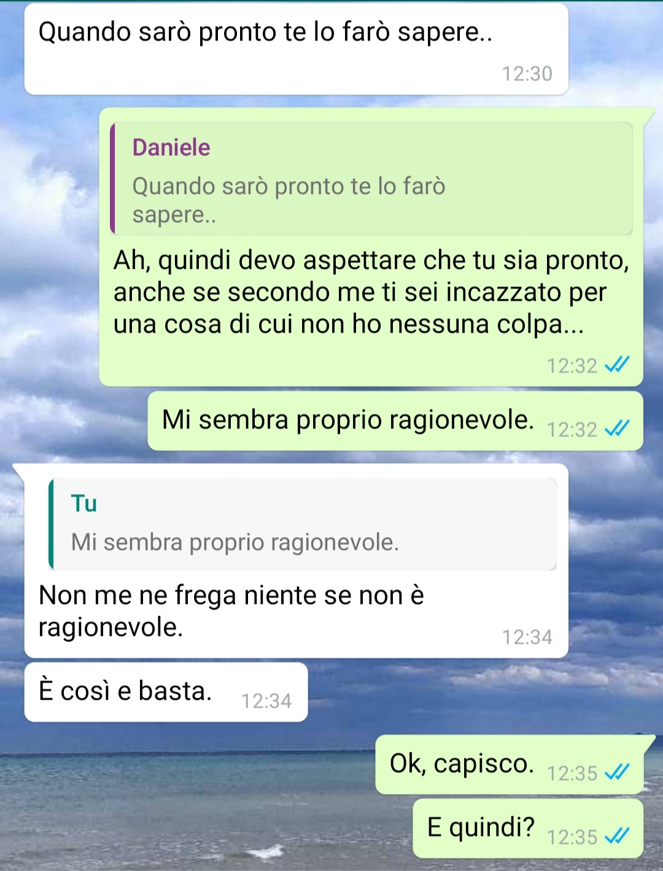Click the 12:32 timestamp under 'nessuna colpa...'
663x871 pixels.
click(x=572, y=366)
